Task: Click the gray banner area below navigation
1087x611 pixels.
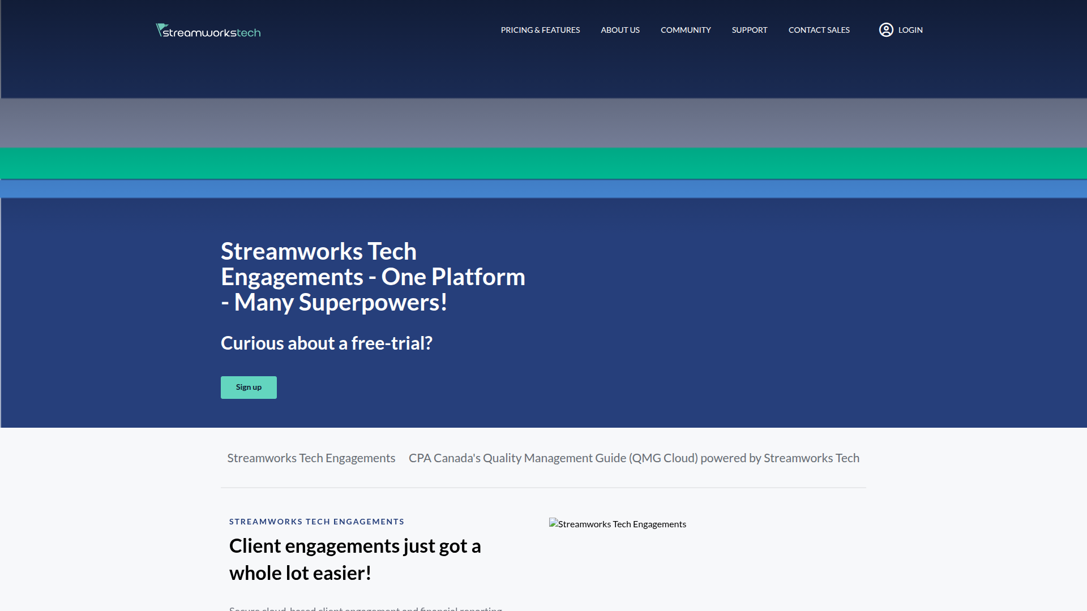Action: click(543, 123)
